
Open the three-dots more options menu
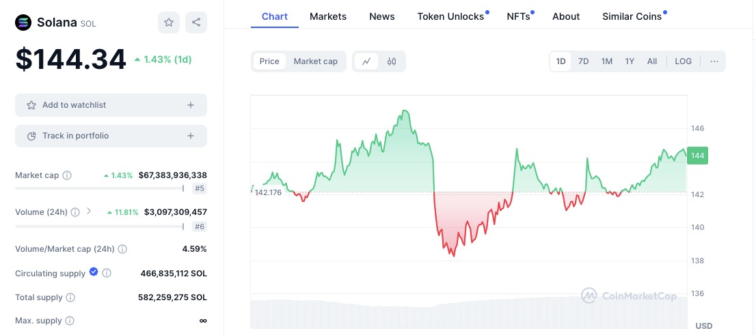coord(714,61)
